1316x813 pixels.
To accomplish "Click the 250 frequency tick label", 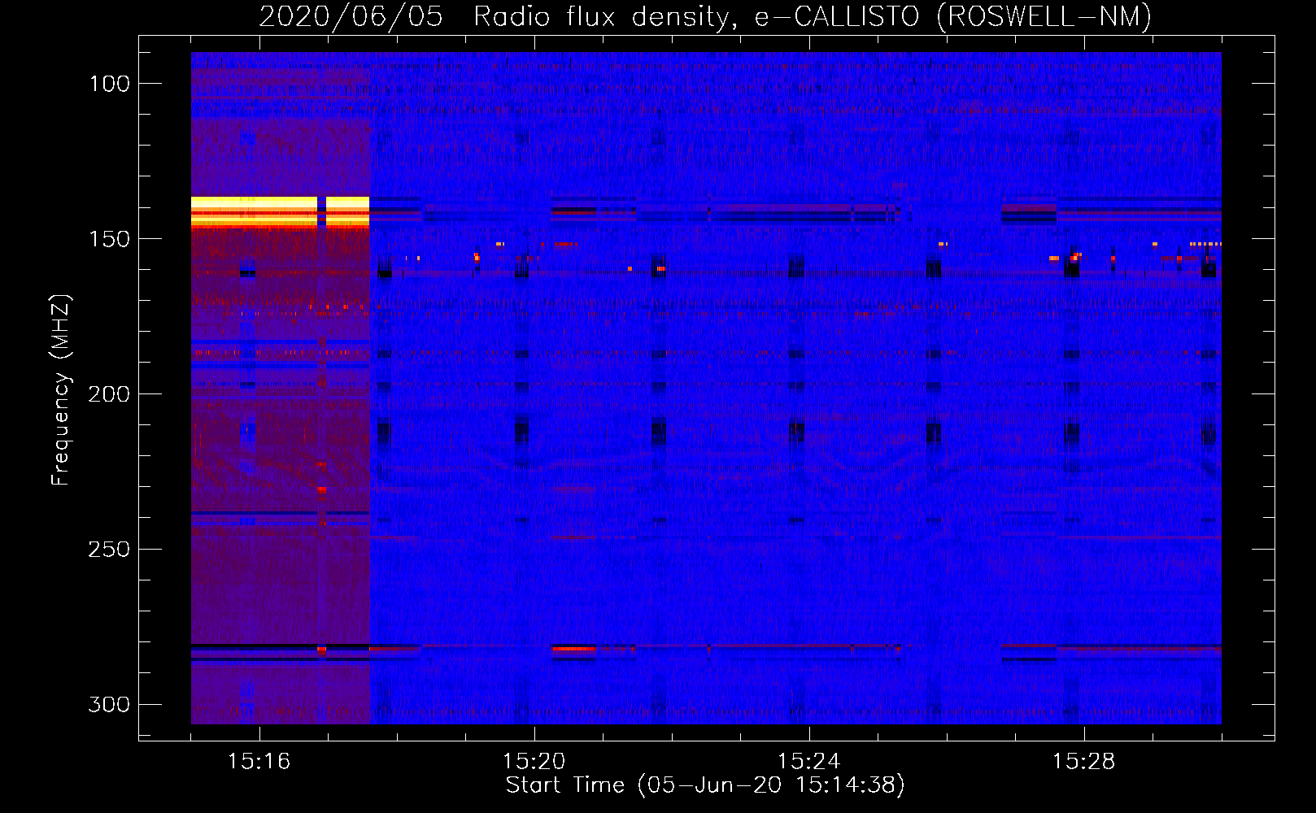I will 110,550.
